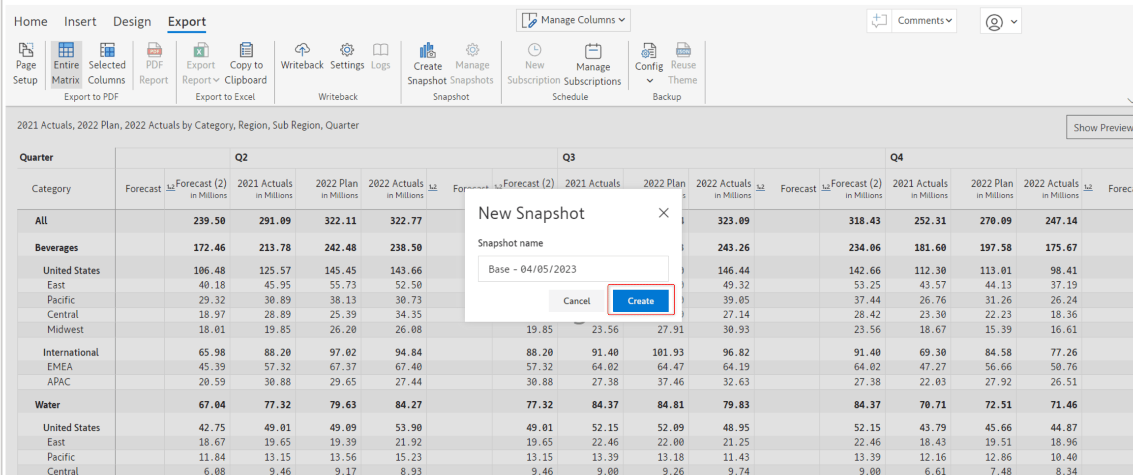
Task: Open the Writeback tool
Action: [x=302, y=57]
